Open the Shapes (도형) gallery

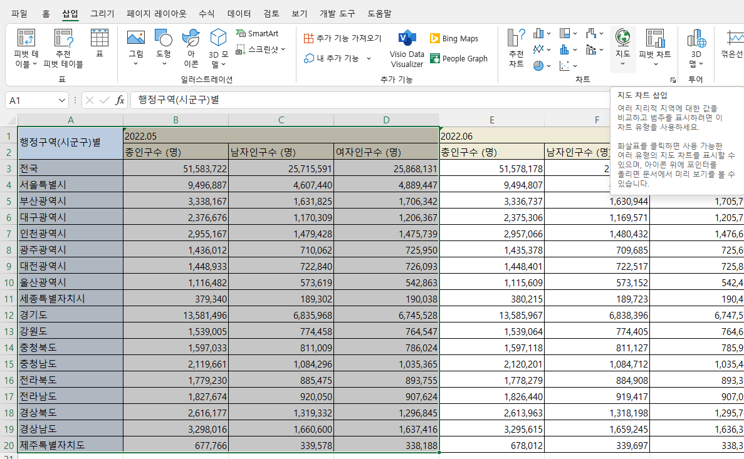point(164,38)
